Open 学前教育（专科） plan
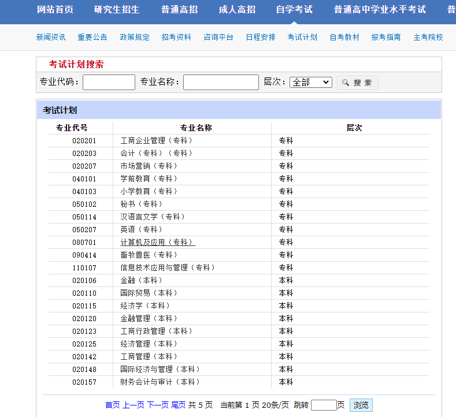 [x=149, y=178]
